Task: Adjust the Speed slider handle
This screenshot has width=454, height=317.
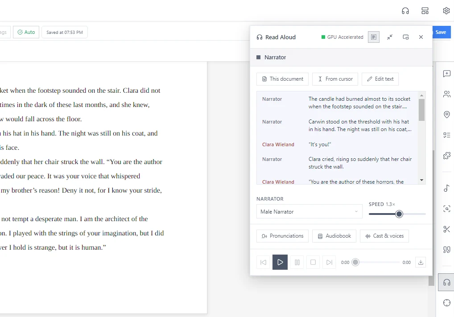Action: click(399, 214)
